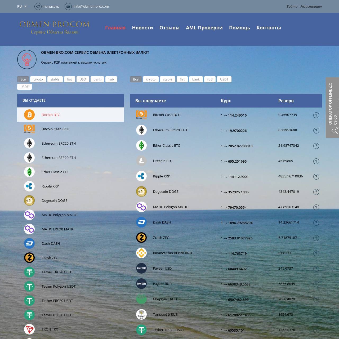Click BinanceCoin BEP20 BNB icon
Image resolution: width=339 pixels, height=339 pixels.
point(141,253)
